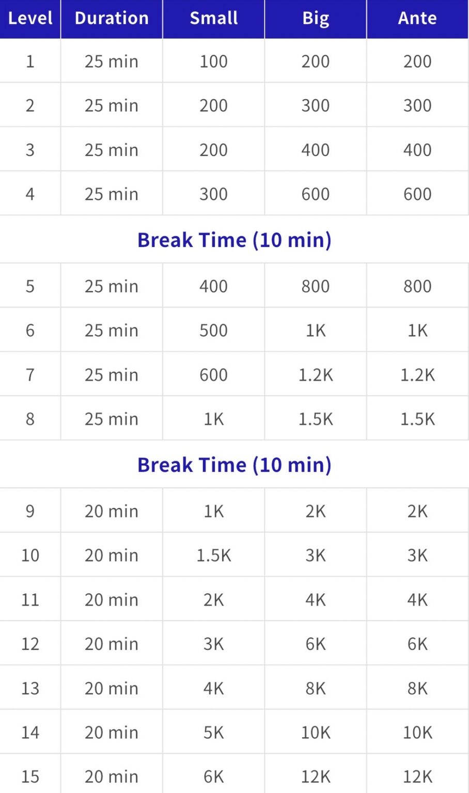
Task: Click the level number 9 cell
Action: tap(30, 511)
